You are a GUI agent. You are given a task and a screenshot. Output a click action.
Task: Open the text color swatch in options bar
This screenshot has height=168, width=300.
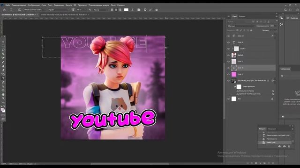[126, 10]
